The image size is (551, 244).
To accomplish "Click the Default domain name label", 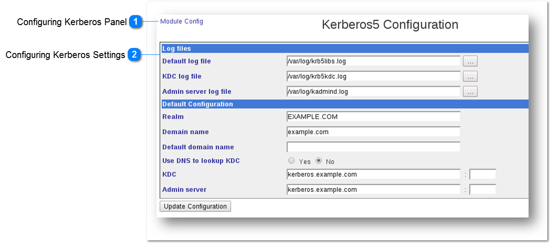I will point(198,147).
